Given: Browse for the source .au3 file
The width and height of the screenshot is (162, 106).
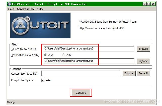Looking at the screenshot, I should coord(143,49).
